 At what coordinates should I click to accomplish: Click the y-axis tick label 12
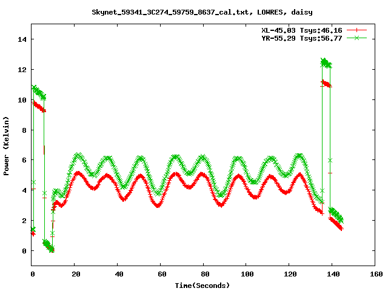point(22,70)
